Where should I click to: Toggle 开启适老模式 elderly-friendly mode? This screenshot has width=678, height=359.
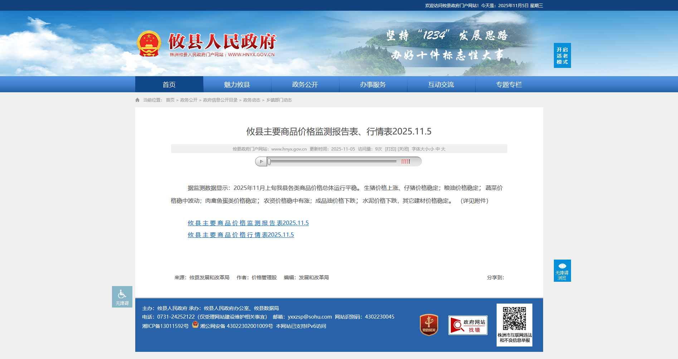562,55
